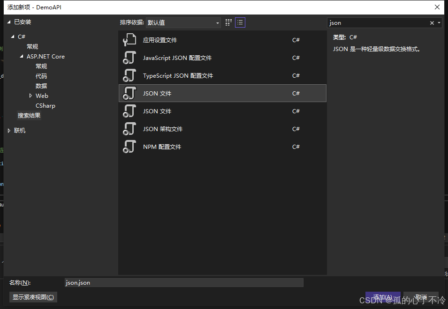Select the 应用设置文件 template name

coord(160,40)
